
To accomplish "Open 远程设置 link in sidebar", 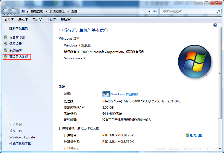I will click(16, 44).
